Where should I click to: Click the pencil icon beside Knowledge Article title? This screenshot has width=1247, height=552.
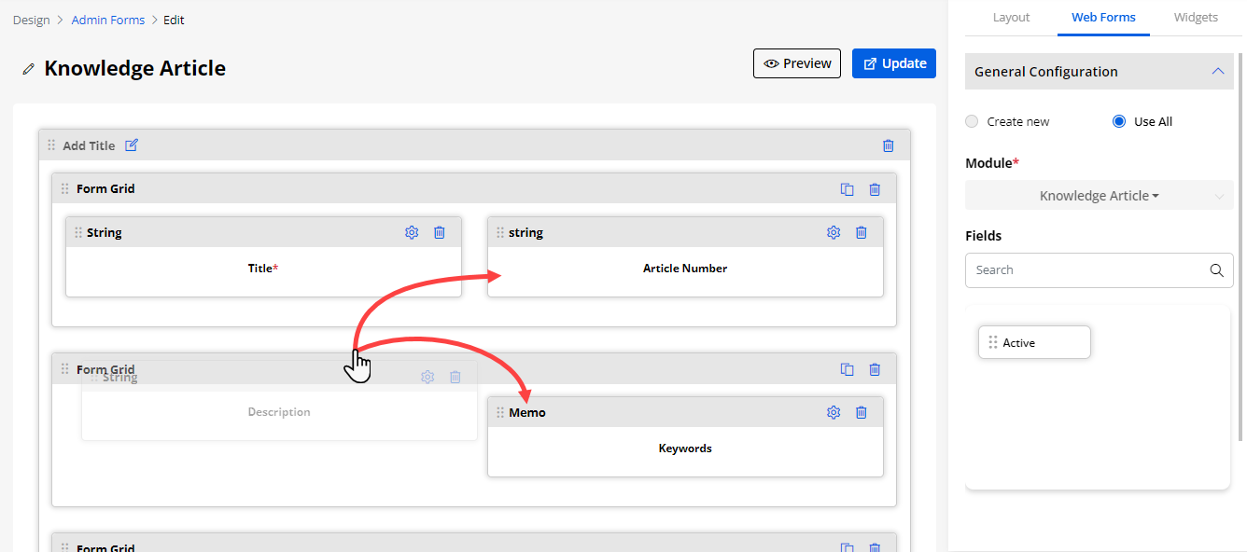(x=28, y=69)
